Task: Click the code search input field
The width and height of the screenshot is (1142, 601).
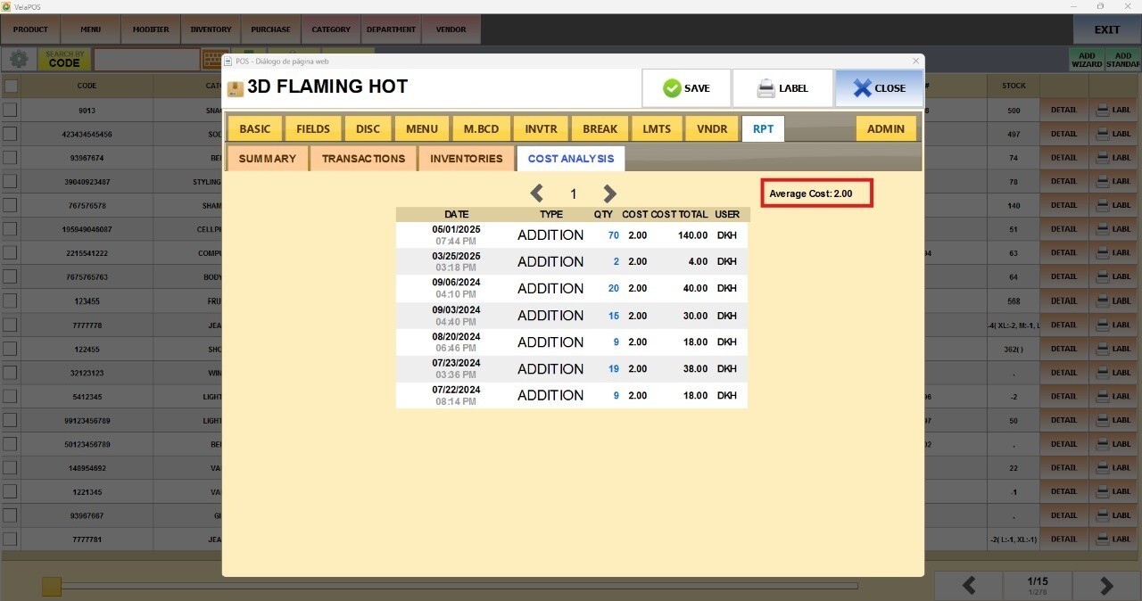Action: [x=146, y=60]
